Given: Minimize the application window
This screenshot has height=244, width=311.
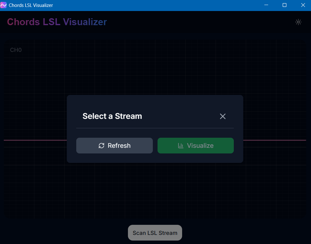Looking at the screenshot, I should (266, 5).
